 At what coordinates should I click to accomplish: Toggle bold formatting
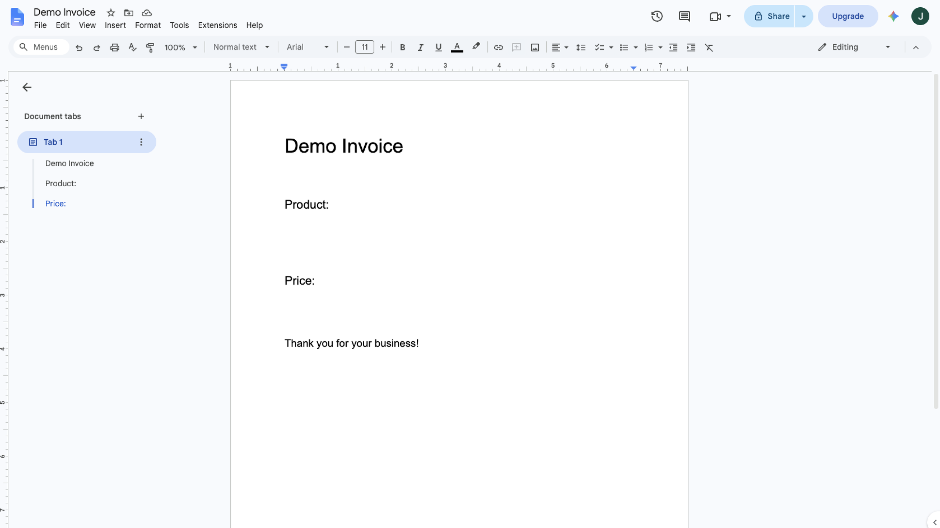click(402, 47)
